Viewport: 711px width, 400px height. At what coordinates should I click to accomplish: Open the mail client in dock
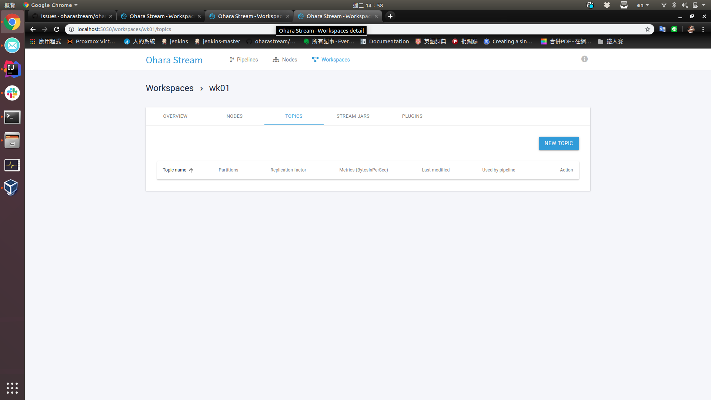click(12, 46)
